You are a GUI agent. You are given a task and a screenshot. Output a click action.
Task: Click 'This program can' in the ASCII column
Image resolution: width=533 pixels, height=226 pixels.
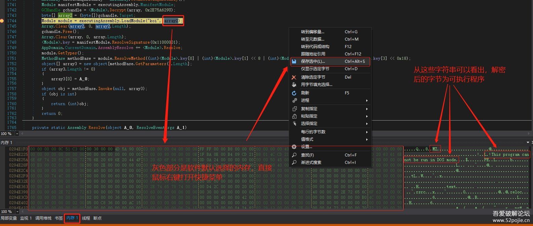(x=510, y=154)
